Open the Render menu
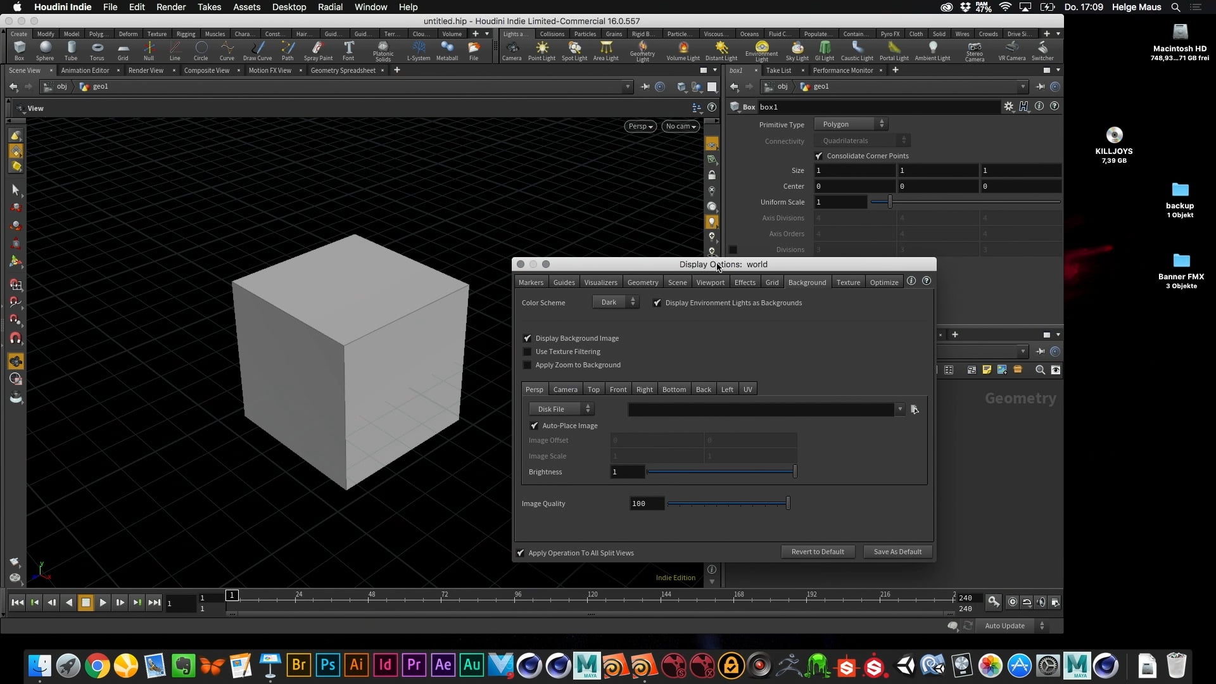The height and width of the screenshot is (684, 1216). pos(171,7)
